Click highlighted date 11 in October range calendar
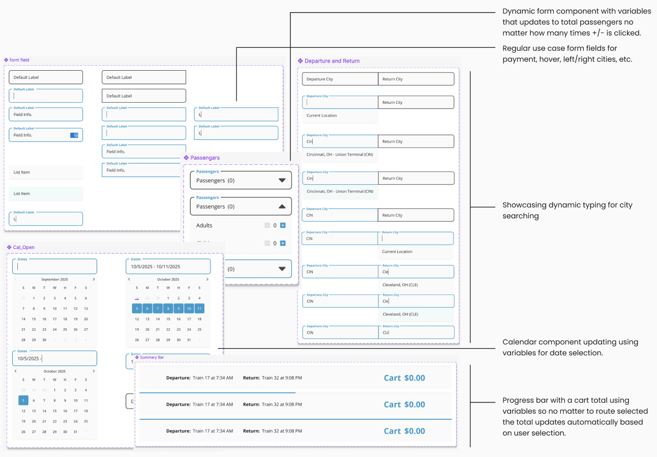Screen dimensions: 657x457 point(199,308)
